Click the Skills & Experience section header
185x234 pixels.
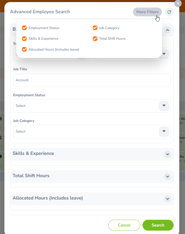pyautogui.click(x=33, y=154)
